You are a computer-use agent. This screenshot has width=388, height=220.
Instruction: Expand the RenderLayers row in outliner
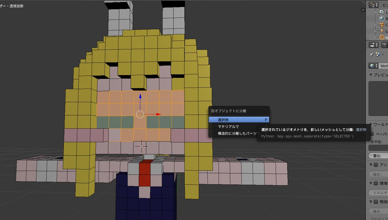point(375,12)
